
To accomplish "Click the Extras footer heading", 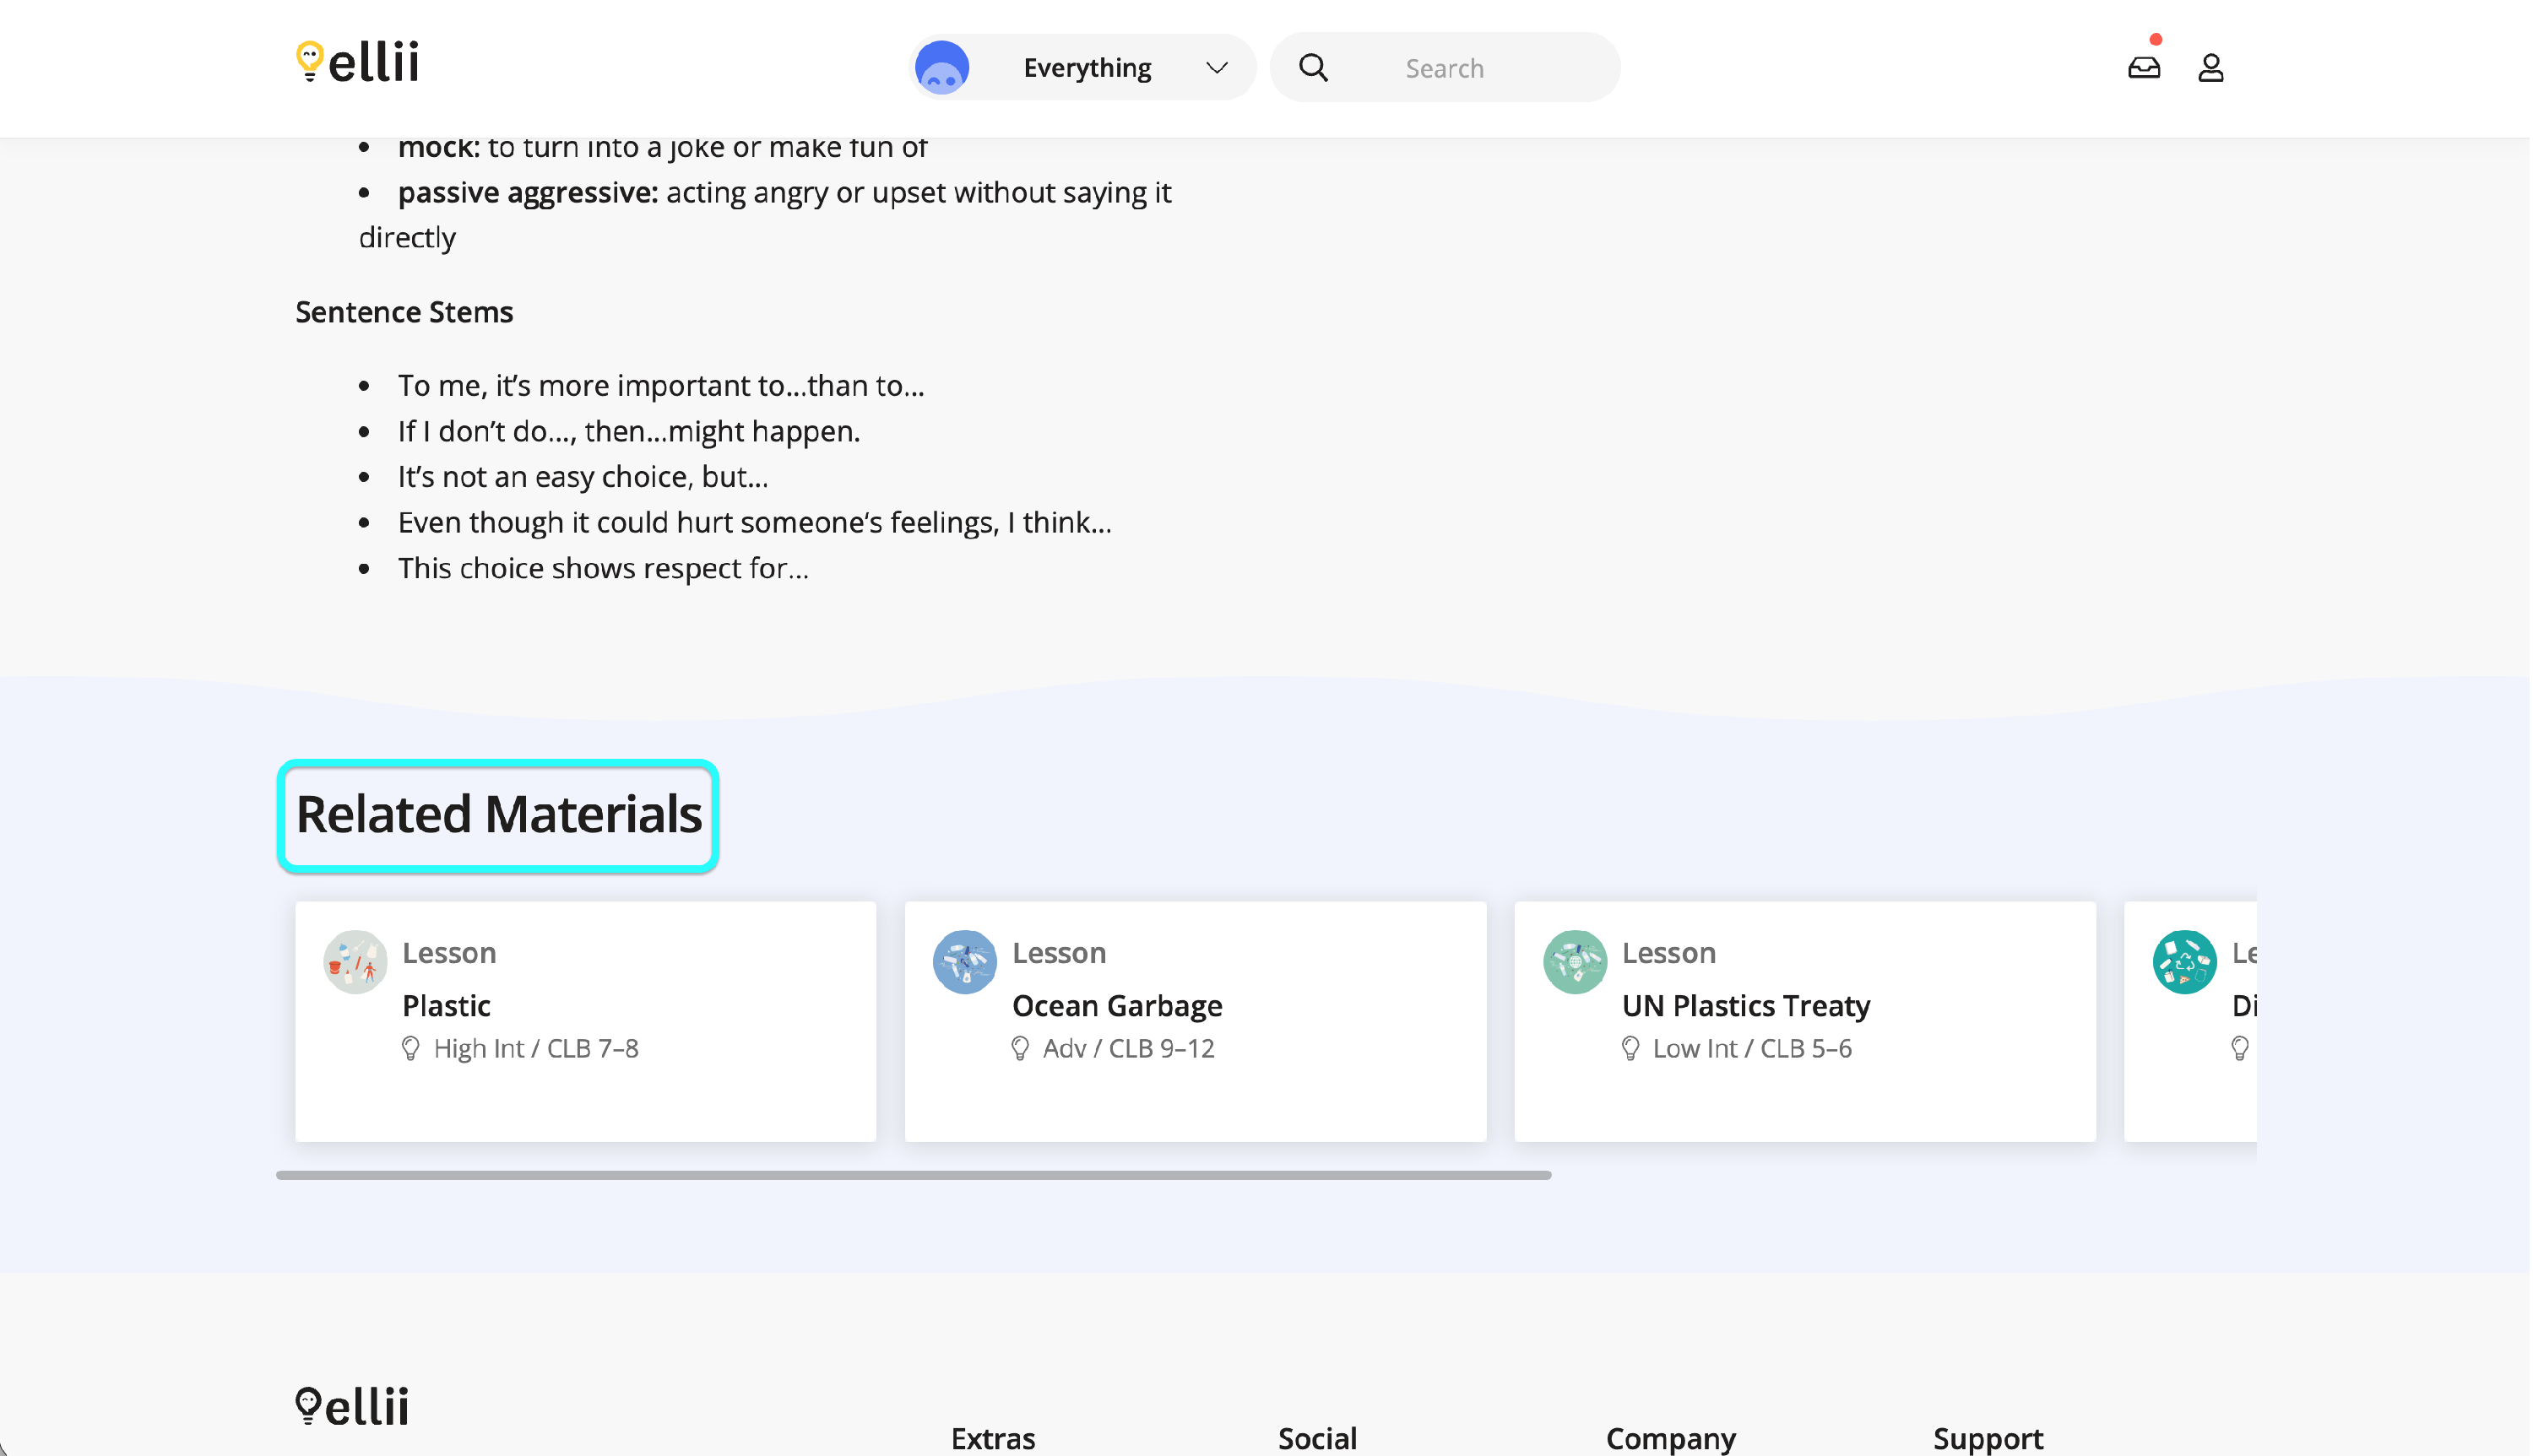I will pyautogui.click(x=993, y=1438).
